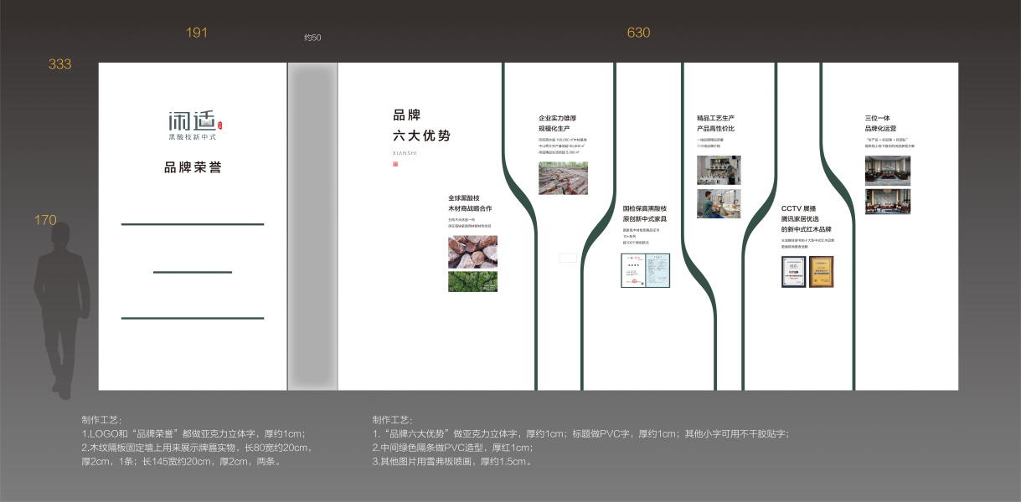Screen dimensions: 1021x502
Task: Click the 170 height dimension label
Action: 45,220
